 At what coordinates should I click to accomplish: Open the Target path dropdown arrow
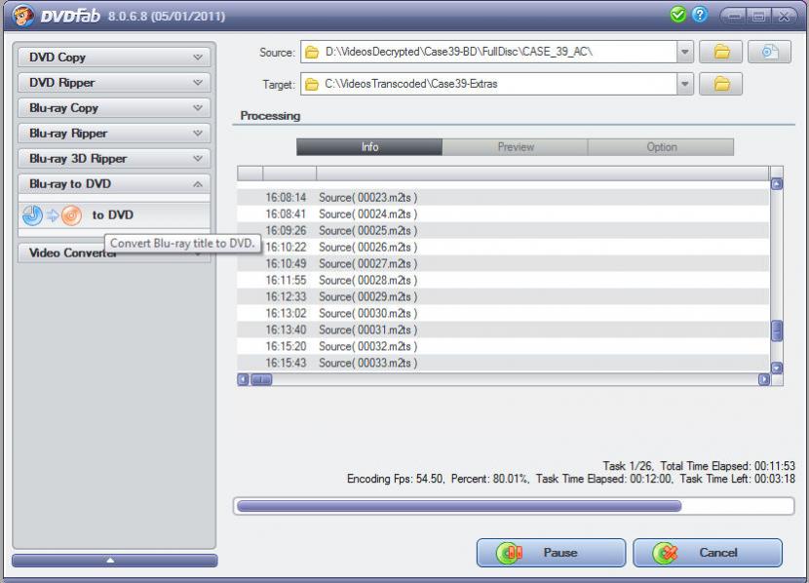click(684, 84)
